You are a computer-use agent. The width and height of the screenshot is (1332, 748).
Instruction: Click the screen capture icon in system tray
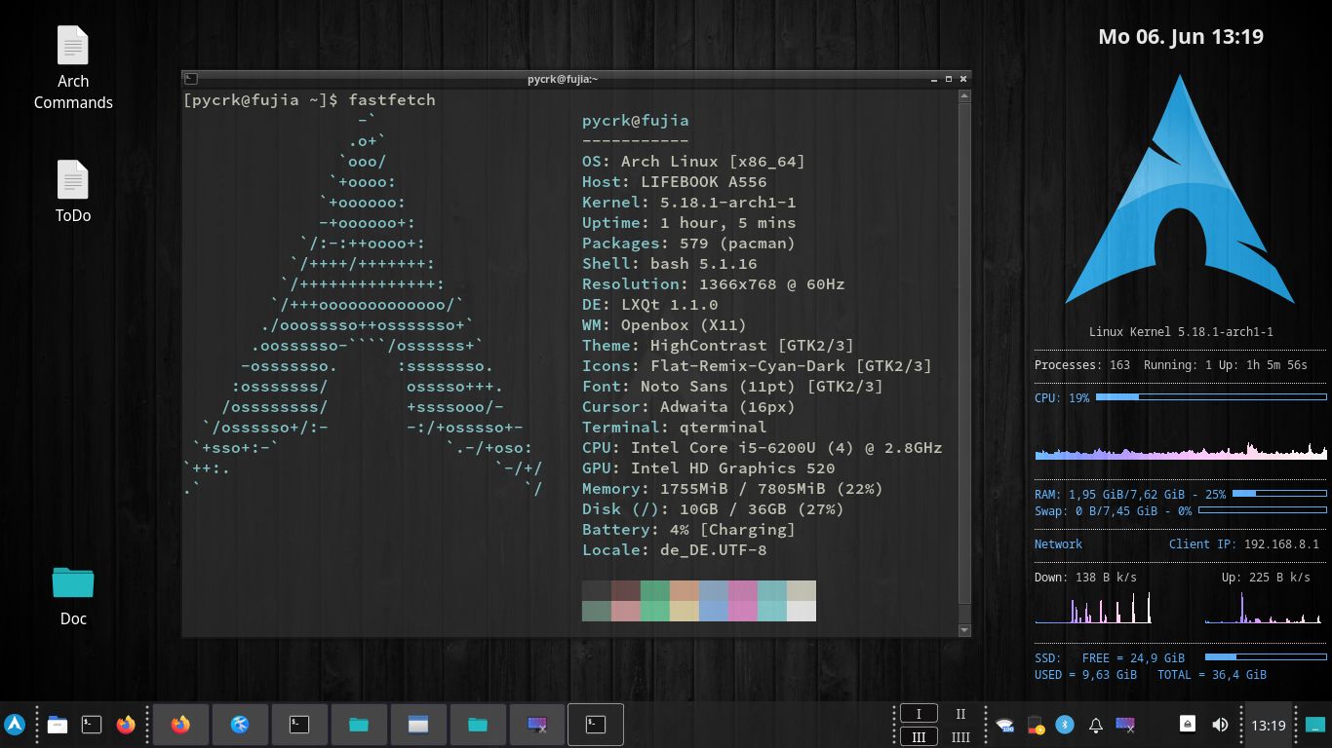(1125, 725)
